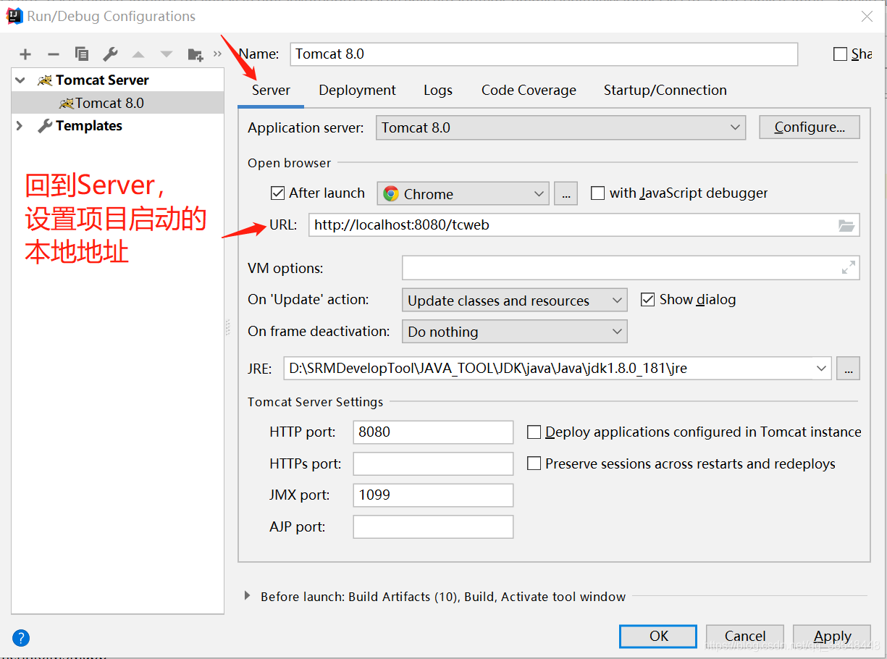Open the Application server dropdown

pos(560,127)
